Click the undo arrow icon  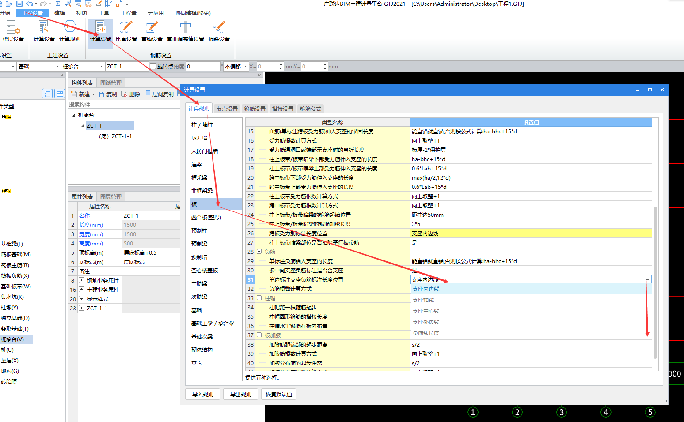(x=29, y=4)
